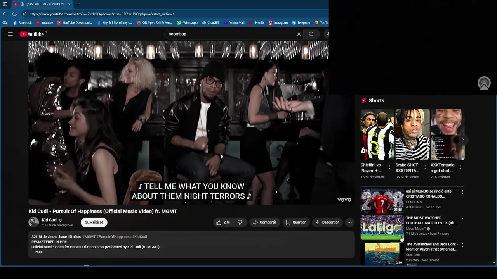
Task: Reload the page in browser
Action: point(14,14)
